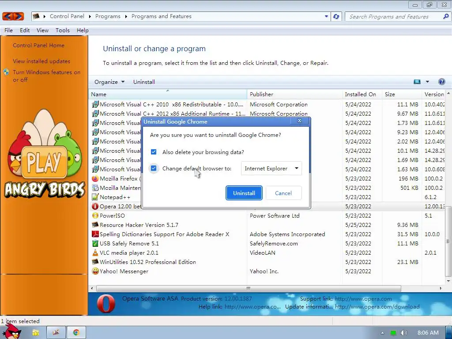Click the volume speaker tray icon

403,333
